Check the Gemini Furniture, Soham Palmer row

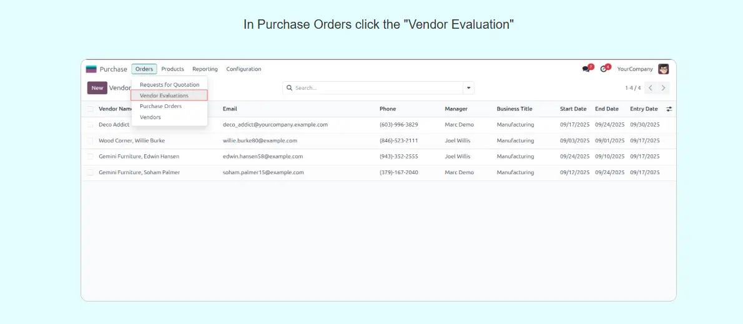click(x=90, y=173)
